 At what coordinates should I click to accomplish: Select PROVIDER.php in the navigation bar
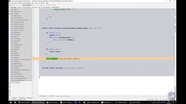tap(56, 8)
